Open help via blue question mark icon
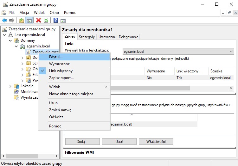Screen dimensions: 238x166 [55, 21]
